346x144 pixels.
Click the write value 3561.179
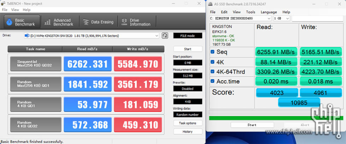coord(138,84)
